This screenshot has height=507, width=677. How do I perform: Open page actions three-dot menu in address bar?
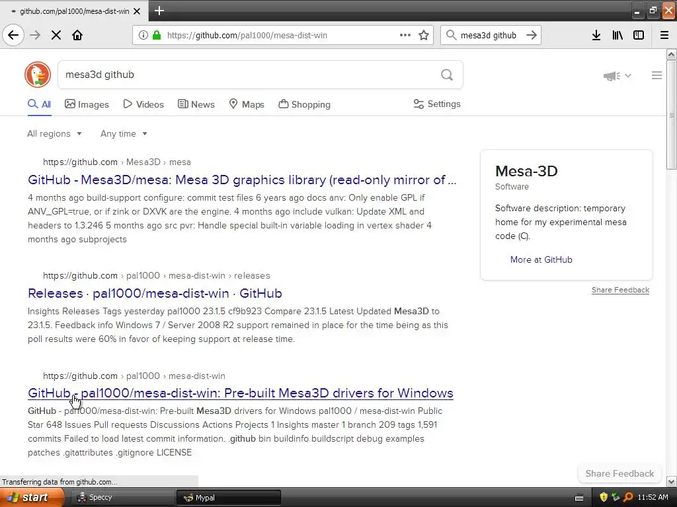click(x=405, y=35)
